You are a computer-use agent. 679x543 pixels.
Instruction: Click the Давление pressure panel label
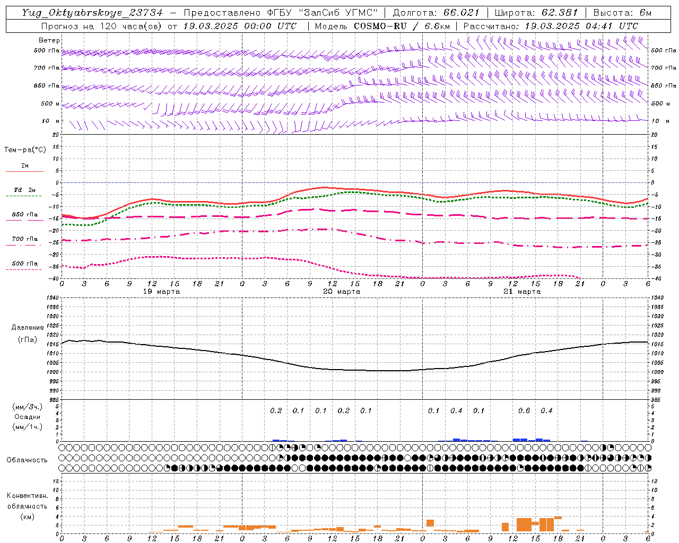[28, 328]
